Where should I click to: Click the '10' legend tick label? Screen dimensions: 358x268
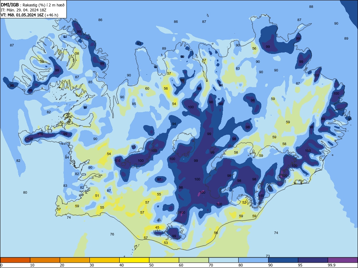(32, 265)
